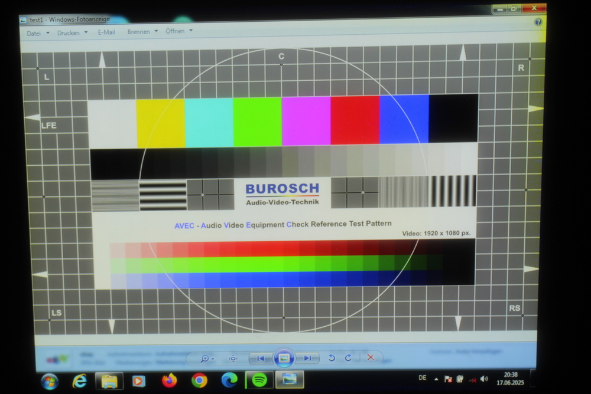Screen dimensions: 591x394
Task: Go to the next photo
Action: point(307,358)
